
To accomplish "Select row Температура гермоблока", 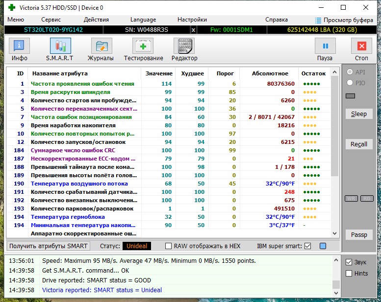I will point(169,217).
